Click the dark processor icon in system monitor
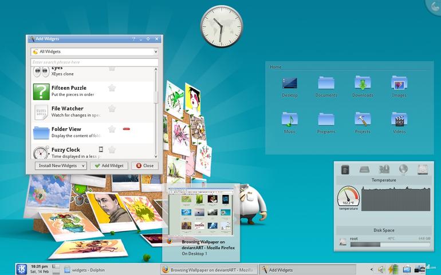Screen dimensions: 441x275 coord(345,169)
